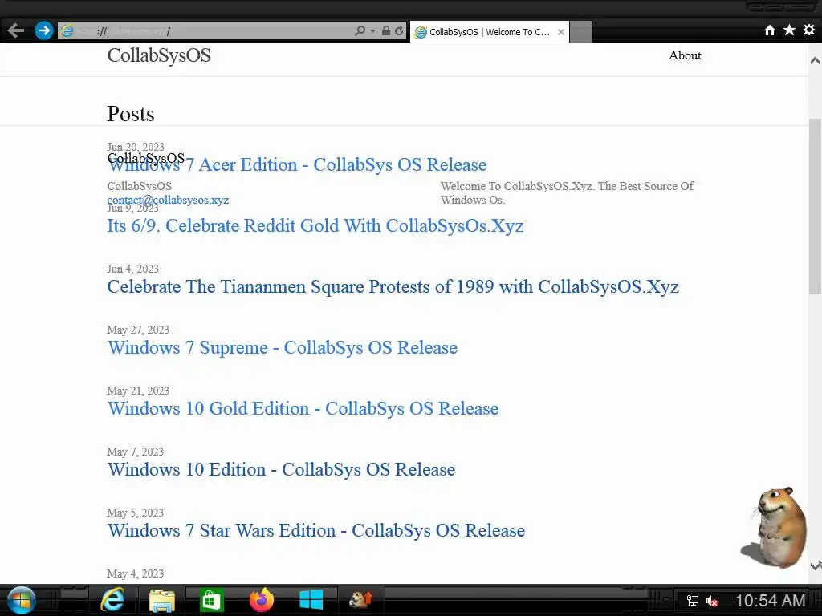This screenshot has height=616, width=822.
Task: Open the Windows Start orb
Action: pos(22,600)
